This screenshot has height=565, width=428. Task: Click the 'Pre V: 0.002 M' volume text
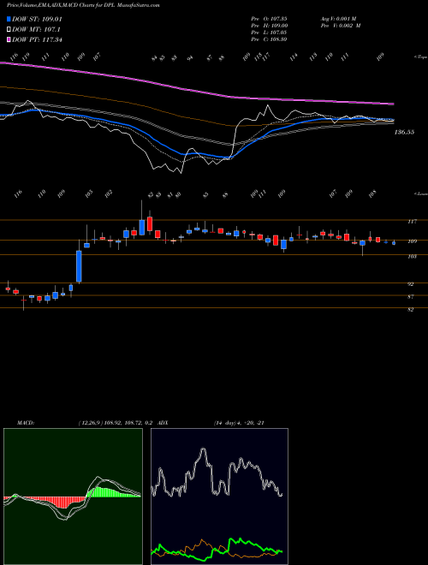coord(341,25)
